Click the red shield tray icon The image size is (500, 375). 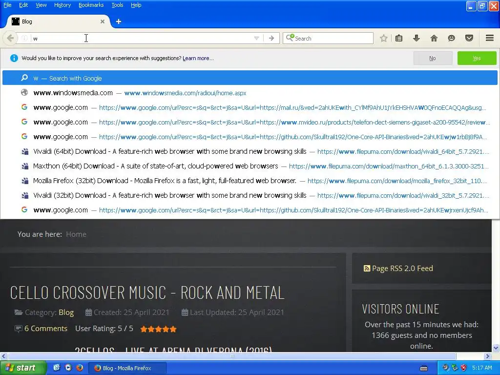(x=464, y=368)
